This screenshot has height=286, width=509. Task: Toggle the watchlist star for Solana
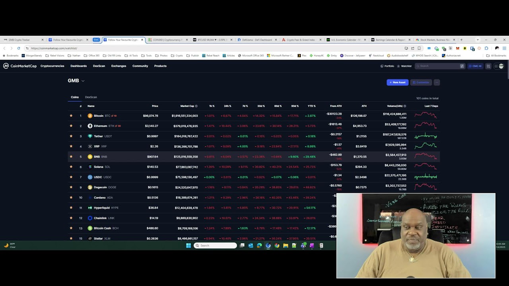(71, 167)
